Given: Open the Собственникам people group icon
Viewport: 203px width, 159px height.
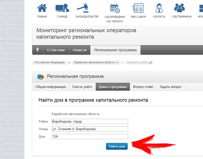Looking at the screenshot, I should 179,8.
